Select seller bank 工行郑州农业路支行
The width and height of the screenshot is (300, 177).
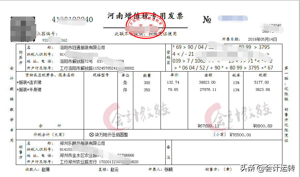(78, 162)
